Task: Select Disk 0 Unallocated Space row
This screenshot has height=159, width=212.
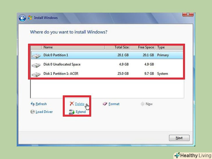Action: click(107, 64)
